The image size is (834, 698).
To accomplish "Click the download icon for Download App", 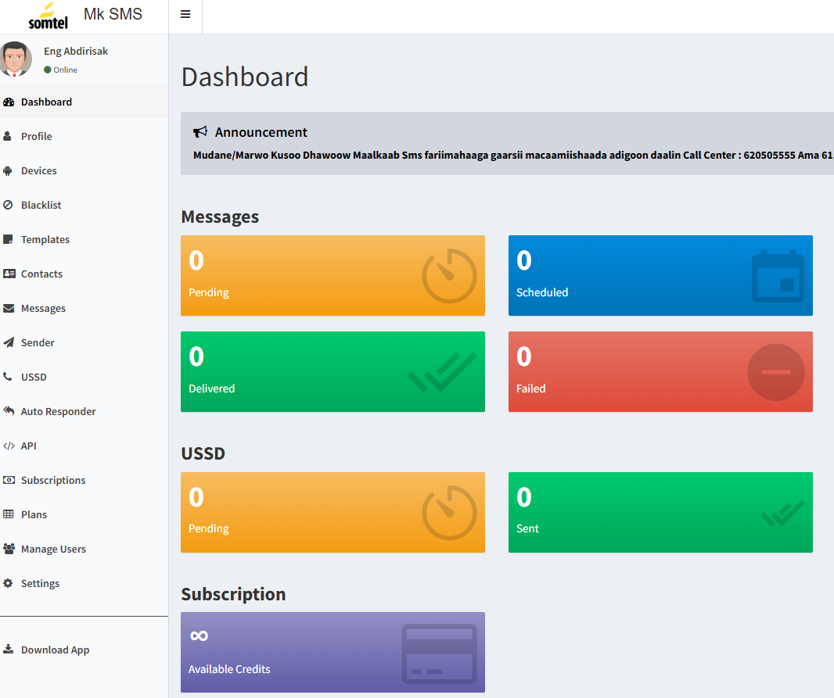I will (9, 650).
